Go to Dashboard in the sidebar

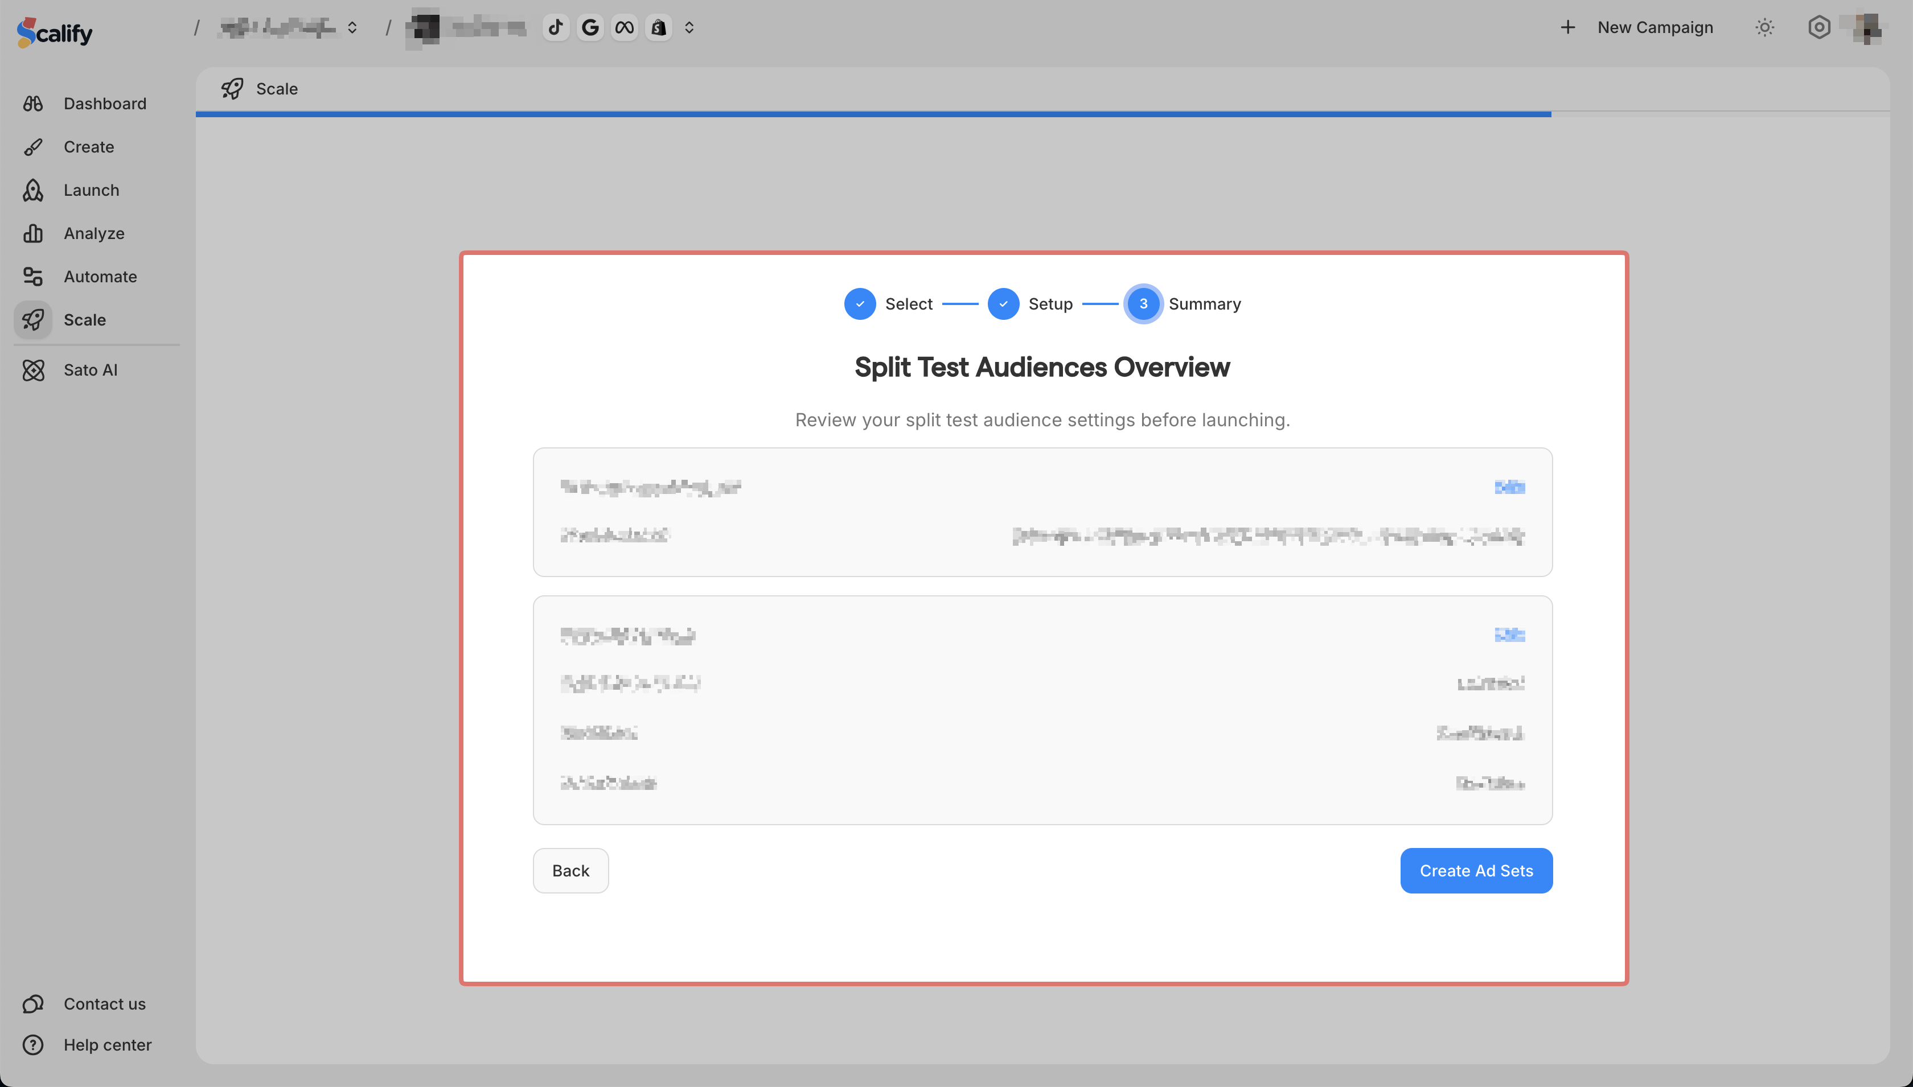[x=105, y=104]
